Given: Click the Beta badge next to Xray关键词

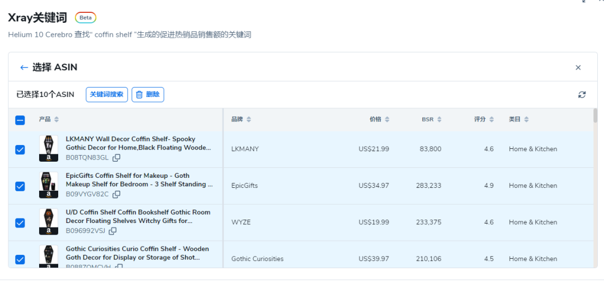Looking at the screenshot, I should click(86, 18).
